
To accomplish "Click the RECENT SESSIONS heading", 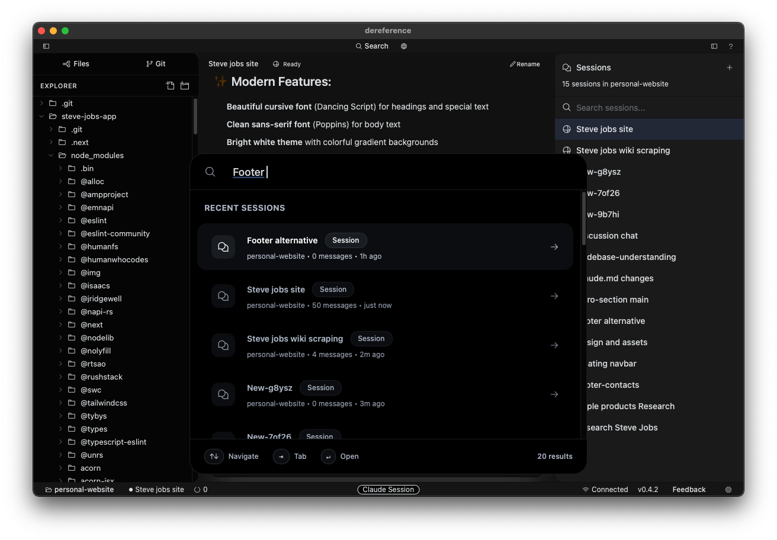I will pos(245,208).
